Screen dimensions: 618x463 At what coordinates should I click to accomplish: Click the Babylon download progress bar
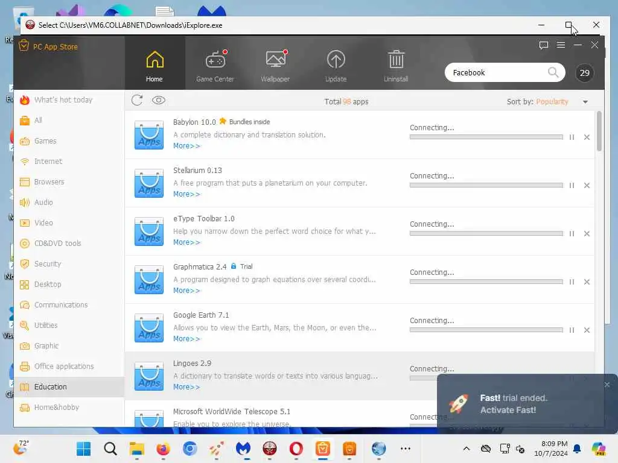pos(486,137)
